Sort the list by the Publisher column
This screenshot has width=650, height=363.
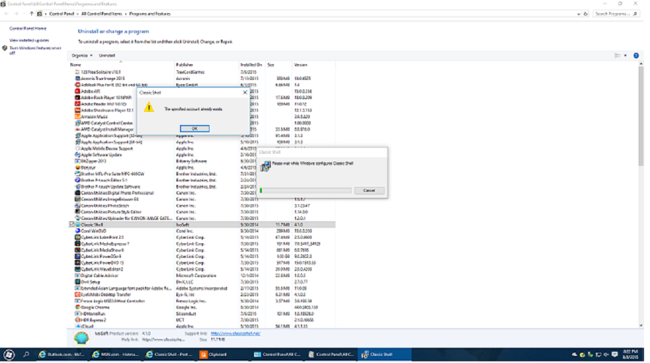coord(207,65)
